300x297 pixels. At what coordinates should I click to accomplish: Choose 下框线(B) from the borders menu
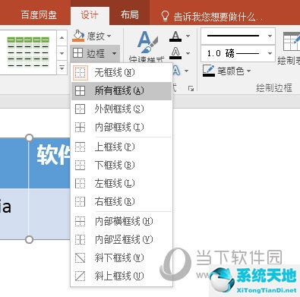tap(122, 165)
